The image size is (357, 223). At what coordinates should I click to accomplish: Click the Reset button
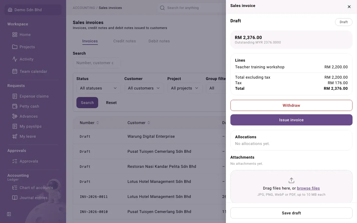point(111,103)
